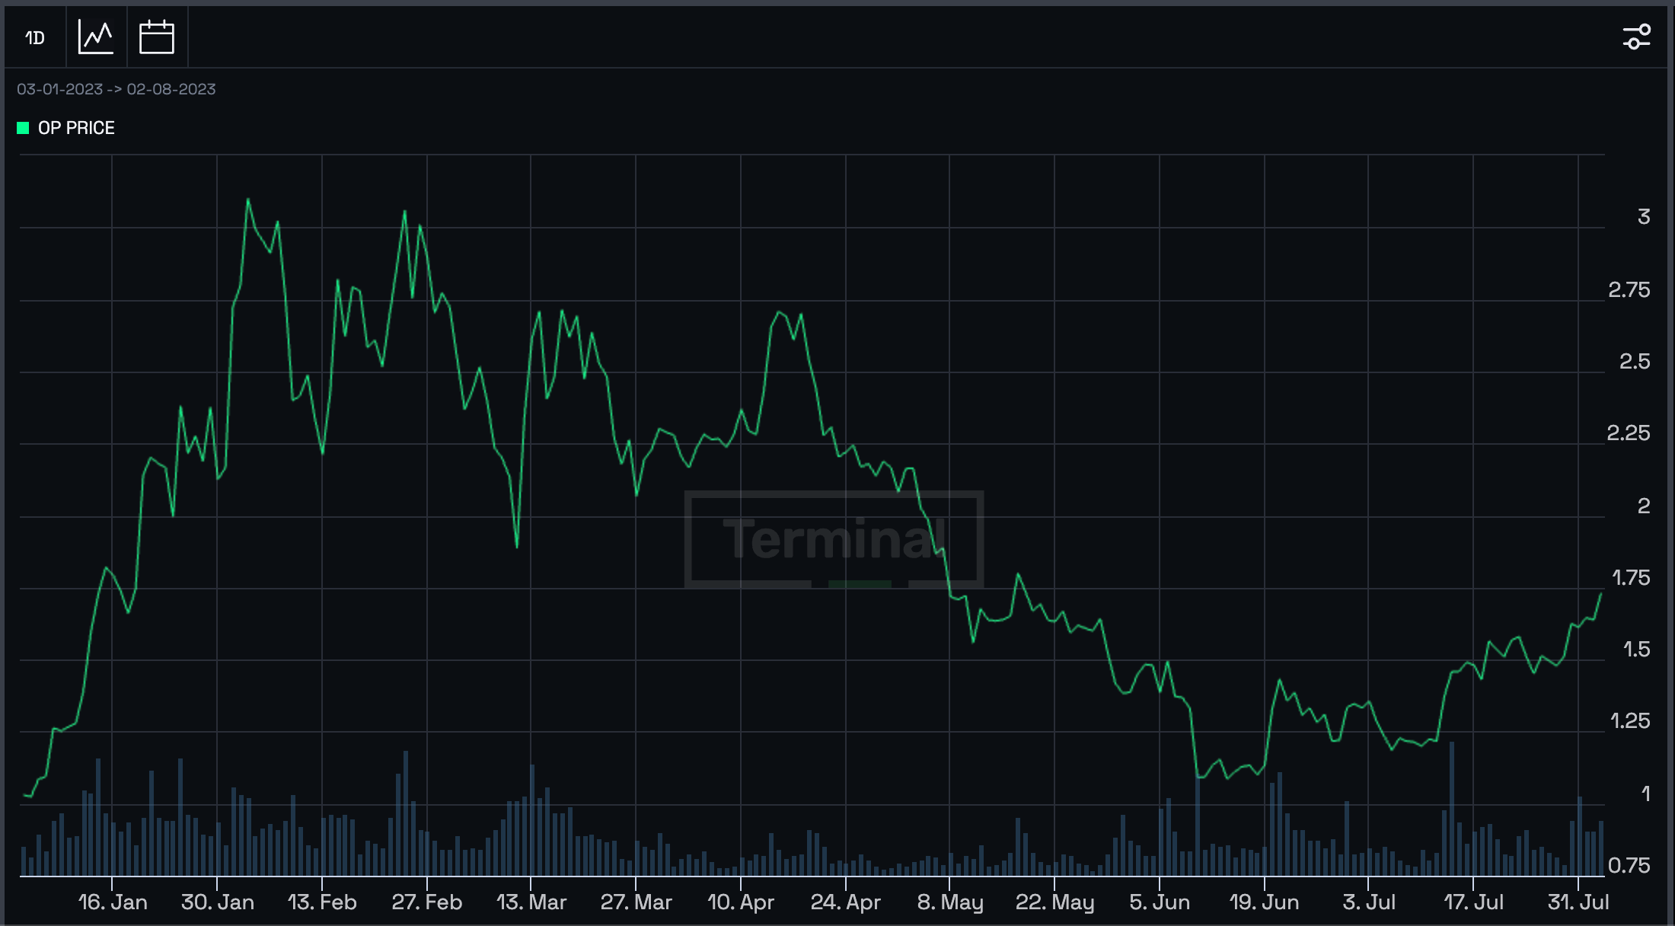The height and width of the screenshot is (926, 1675).
Task: Click the 3 price axis label
Action: point(1644,217)
